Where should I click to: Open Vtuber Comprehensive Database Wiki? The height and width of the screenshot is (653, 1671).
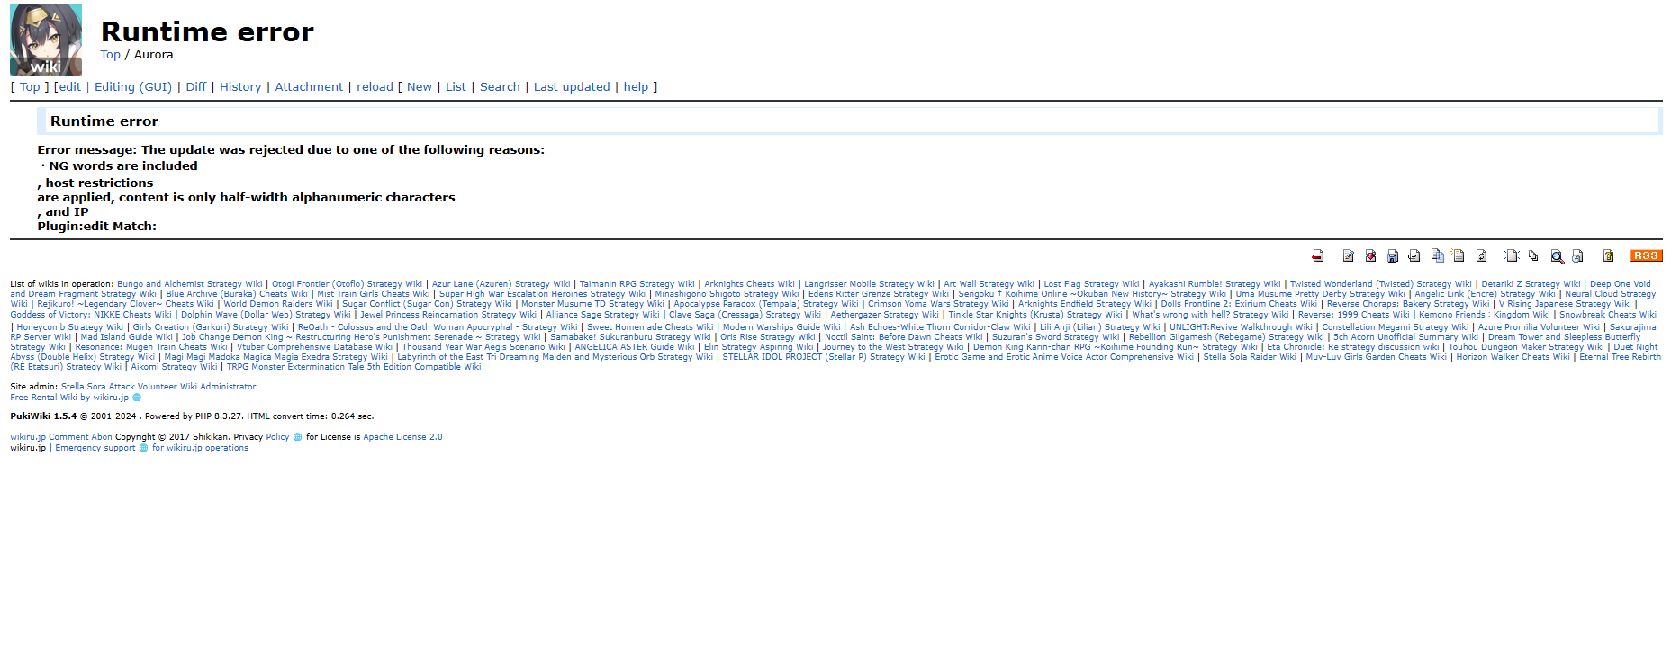[x=314, y=347]
